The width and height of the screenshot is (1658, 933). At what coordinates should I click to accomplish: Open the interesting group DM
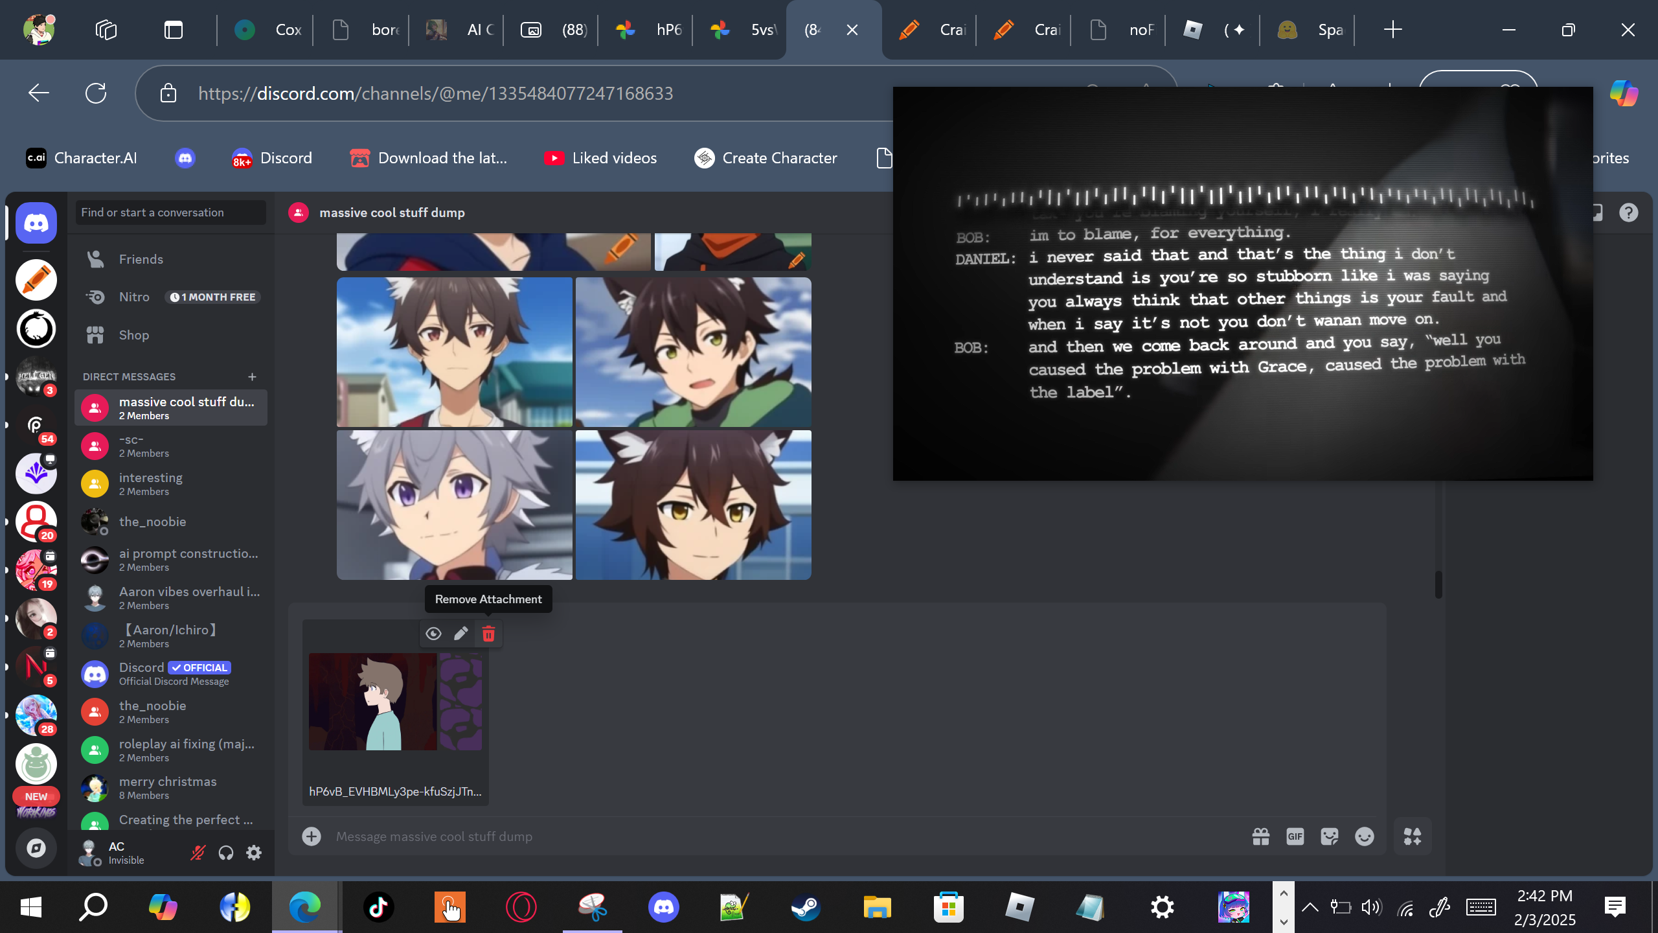coord(171,484)
